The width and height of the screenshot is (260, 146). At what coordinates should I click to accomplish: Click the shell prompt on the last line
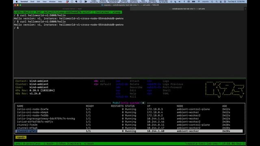[16, 28]
